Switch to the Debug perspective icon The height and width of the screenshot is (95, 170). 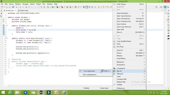[x=168, y=7]
